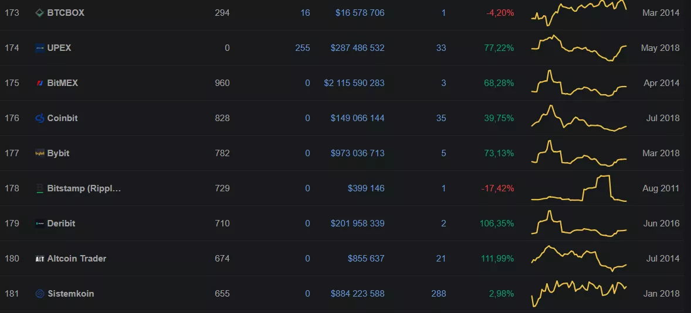
Task: Click the Jun 2016 launch date
Action: tap(662, 223)
